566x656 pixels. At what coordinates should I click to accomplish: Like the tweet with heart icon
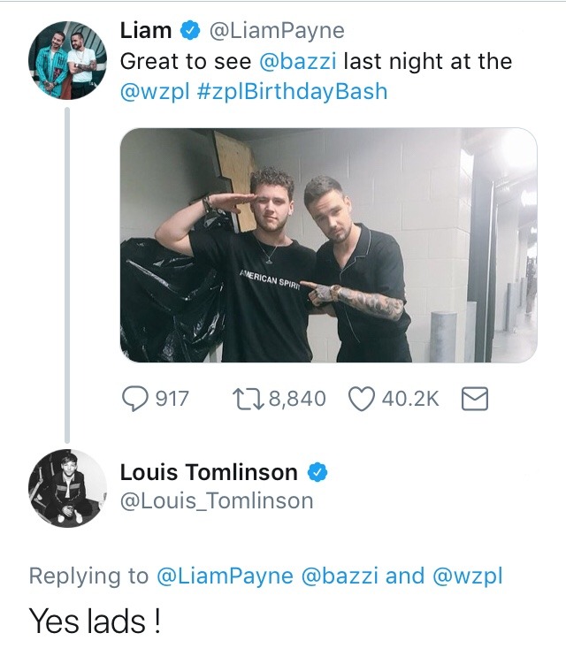click(363, 399)
